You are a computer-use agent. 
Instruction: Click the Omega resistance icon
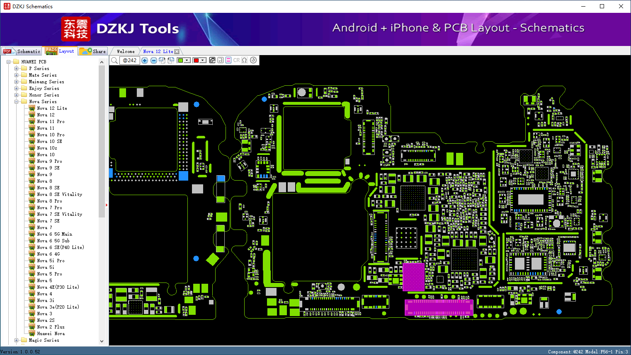pos(245,60)
